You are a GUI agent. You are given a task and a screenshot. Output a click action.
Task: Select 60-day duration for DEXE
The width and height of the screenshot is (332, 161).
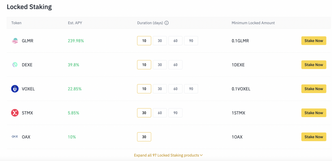pos(175,65)
